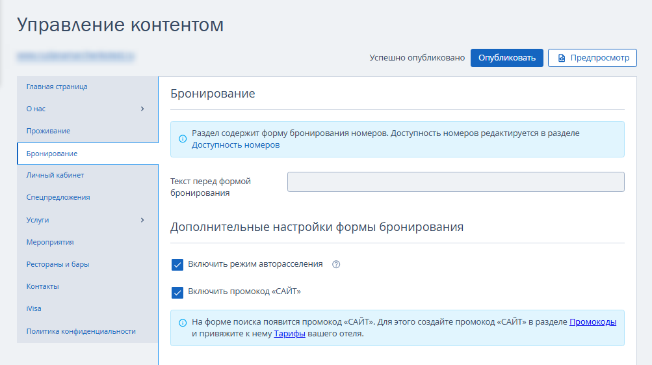Expand the О нас submenu chevron
The height and width of the screenshot is (365, 652).
click(x=142, y=109)
